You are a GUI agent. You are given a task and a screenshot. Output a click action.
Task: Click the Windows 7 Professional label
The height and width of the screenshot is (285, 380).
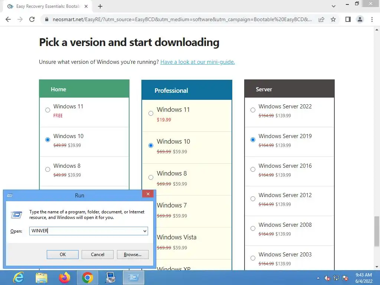pos(172,205)
